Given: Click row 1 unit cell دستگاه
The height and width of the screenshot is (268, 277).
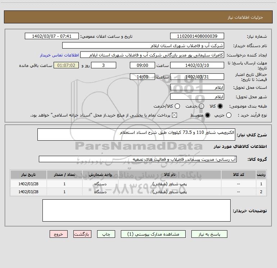Looking at the screenshot, I should click(100, 184).
